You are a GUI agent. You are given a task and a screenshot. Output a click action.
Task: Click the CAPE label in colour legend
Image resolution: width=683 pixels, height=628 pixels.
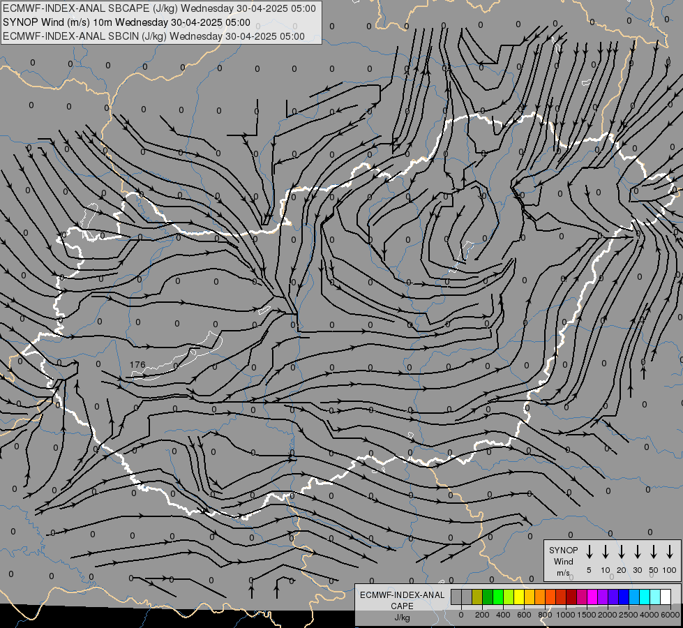click(402, 606)
